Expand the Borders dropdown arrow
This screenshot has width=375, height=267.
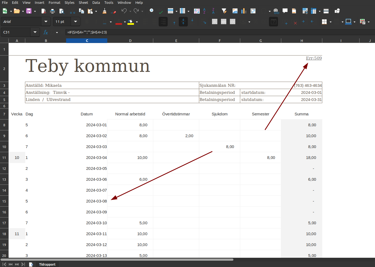click(x=330, y=22)
